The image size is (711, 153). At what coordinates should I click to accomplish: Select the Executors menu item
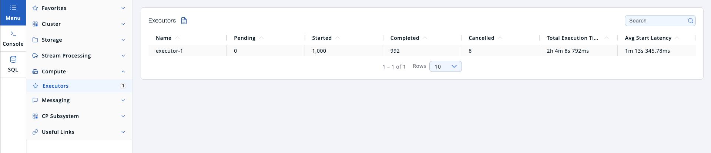pos(56,86)
